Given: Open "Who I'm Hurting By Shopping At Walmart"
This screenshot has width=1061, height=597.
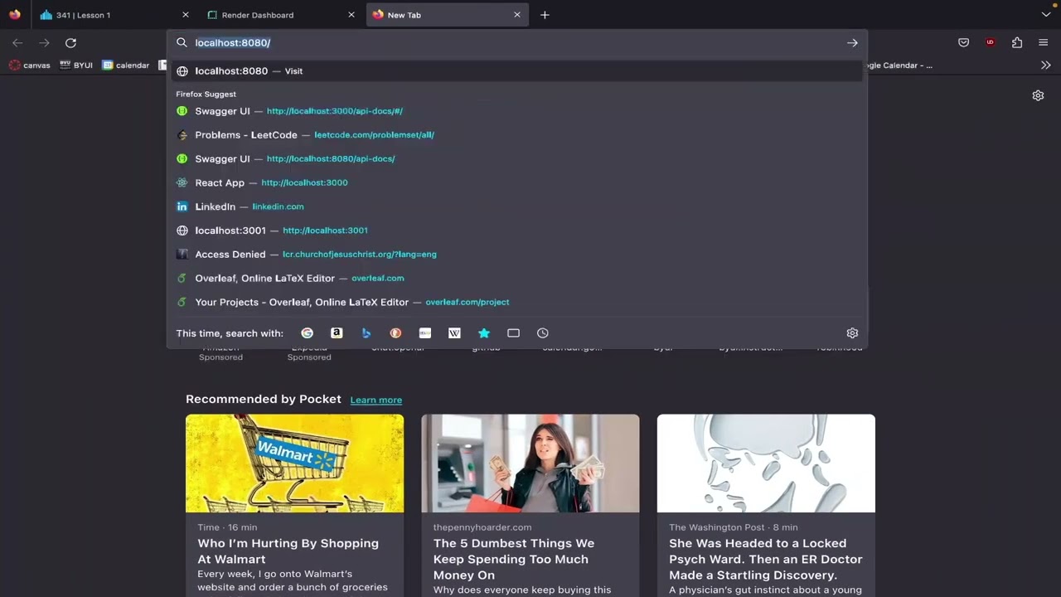Looking at the screenshot, I should (x=288, y=551).
